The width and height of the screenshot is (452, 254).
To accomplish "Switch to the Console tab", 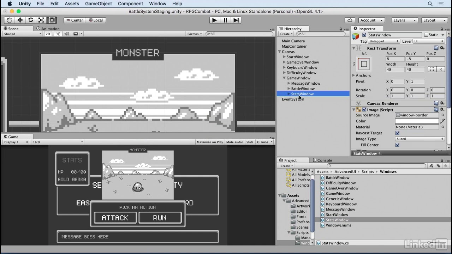I will coord(322,160).
